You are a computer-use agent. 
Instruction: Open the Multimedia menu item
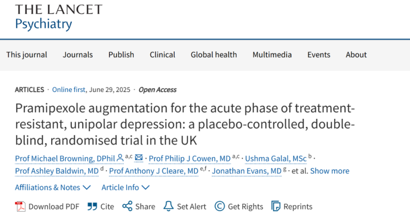tap(272, 55)
